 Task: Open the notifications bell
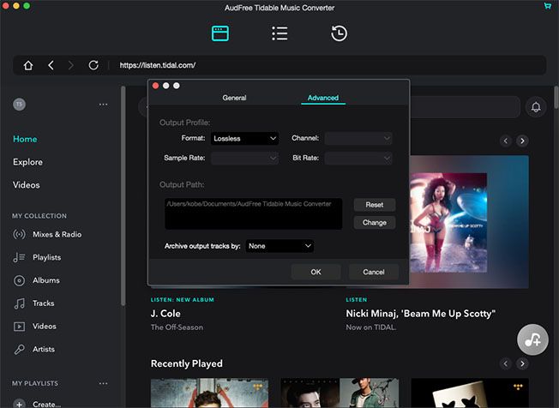536,107
